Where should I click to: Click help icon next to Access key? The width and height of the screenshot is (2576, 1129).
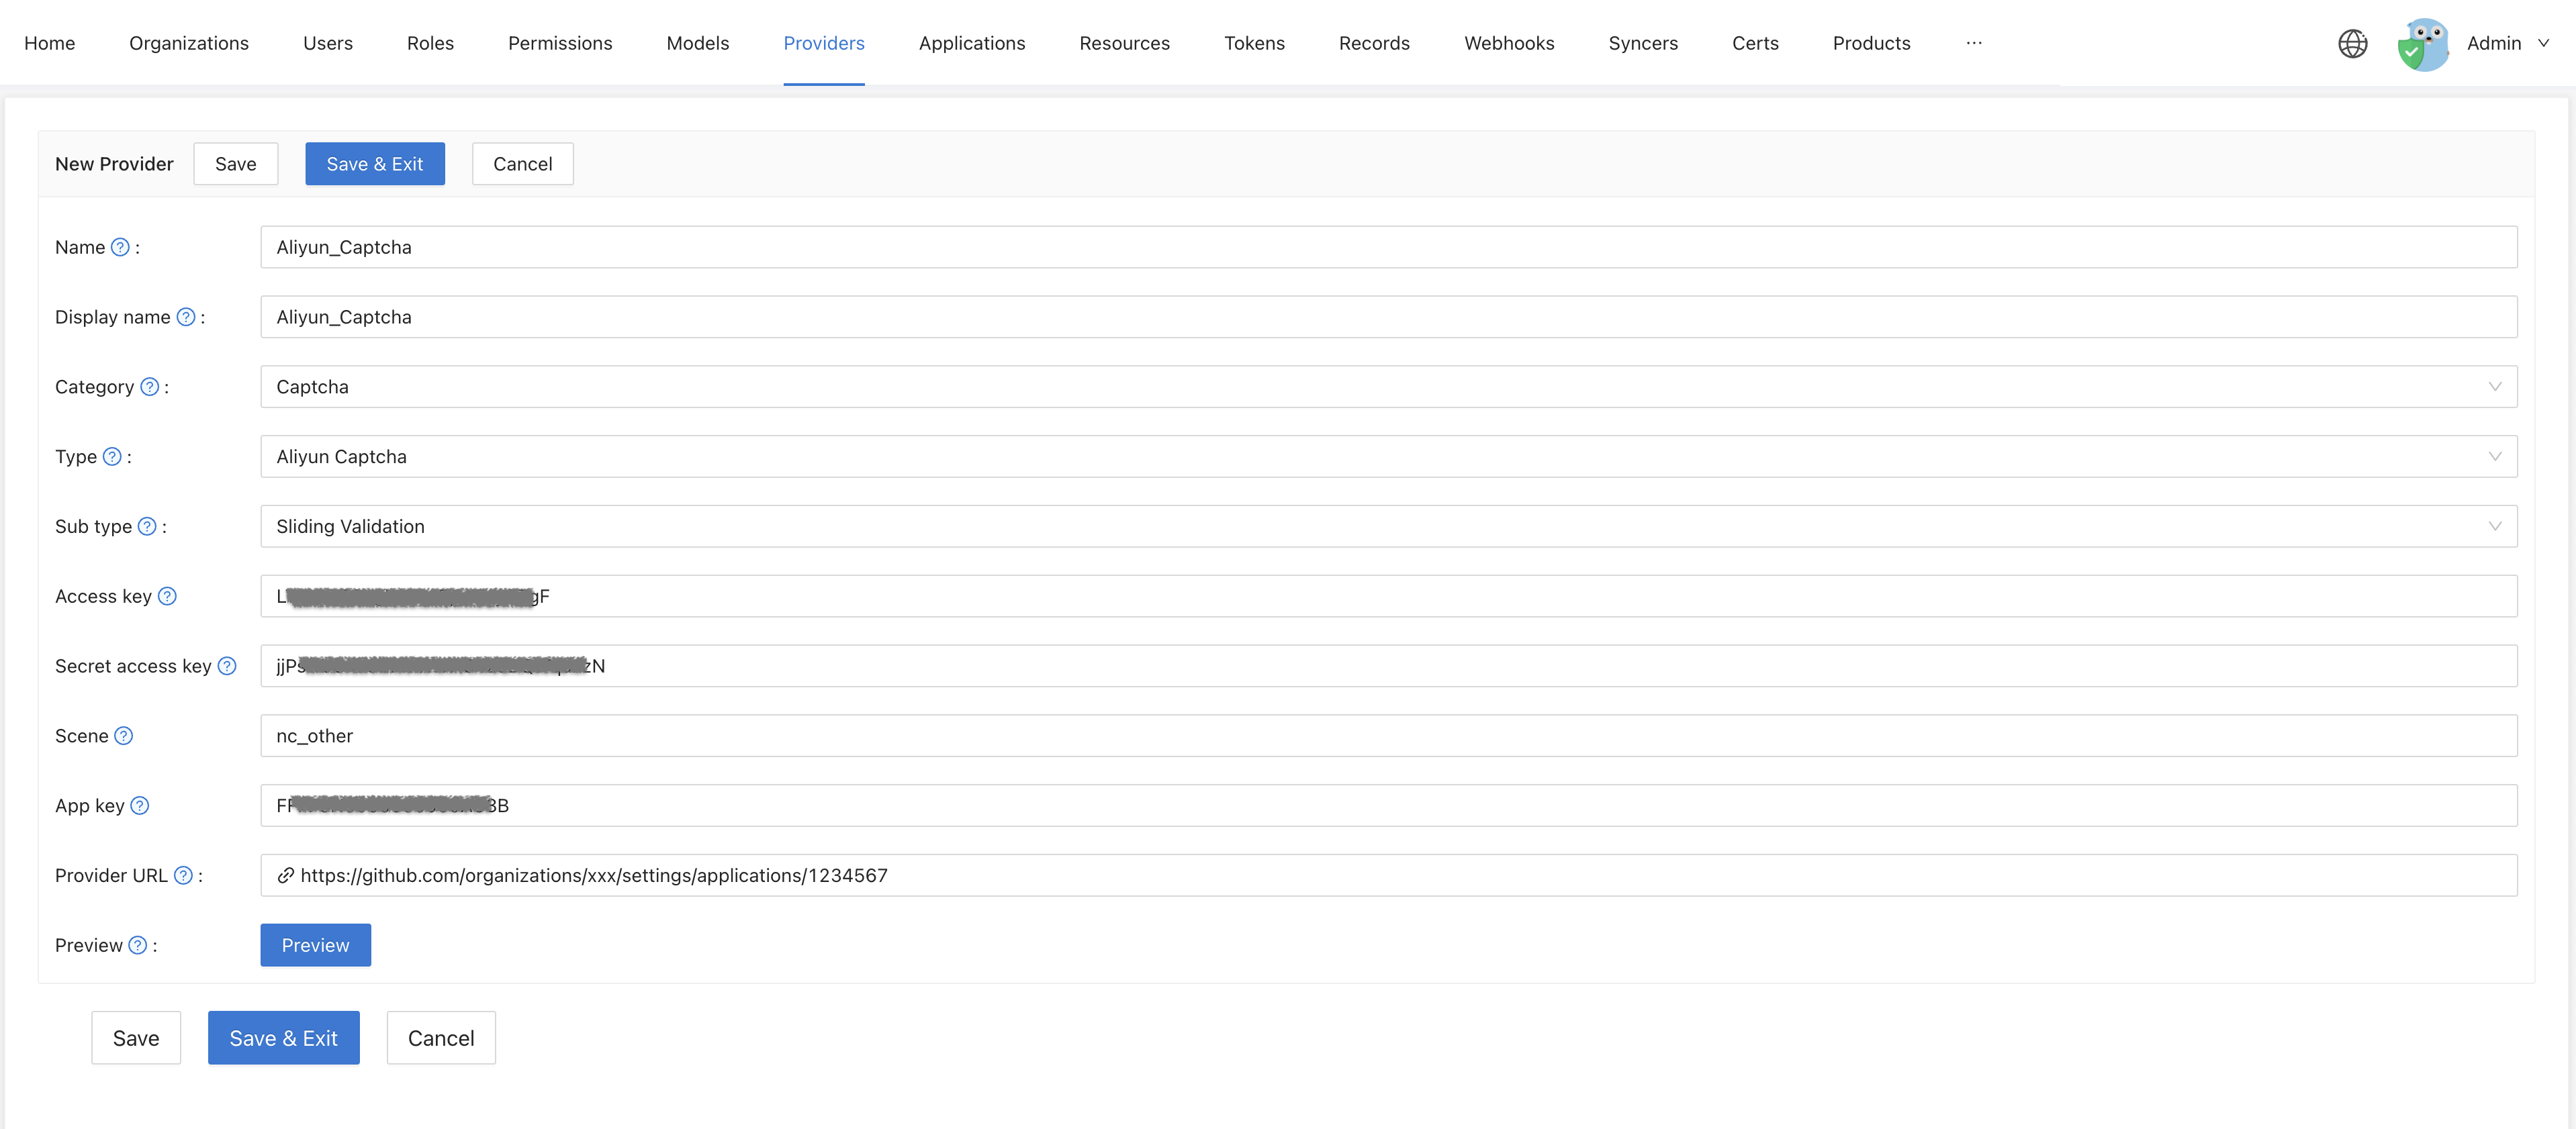(x=167, y=597)
